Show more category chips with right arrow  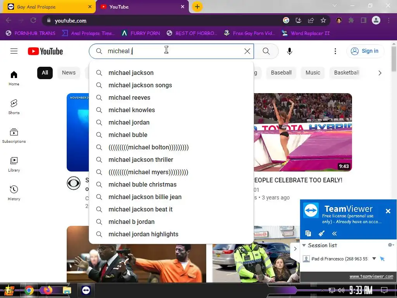tap(380, 73)
